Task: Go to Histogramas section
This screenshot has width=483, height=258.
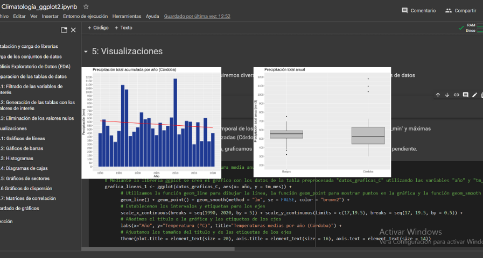Action: point(17,159)
